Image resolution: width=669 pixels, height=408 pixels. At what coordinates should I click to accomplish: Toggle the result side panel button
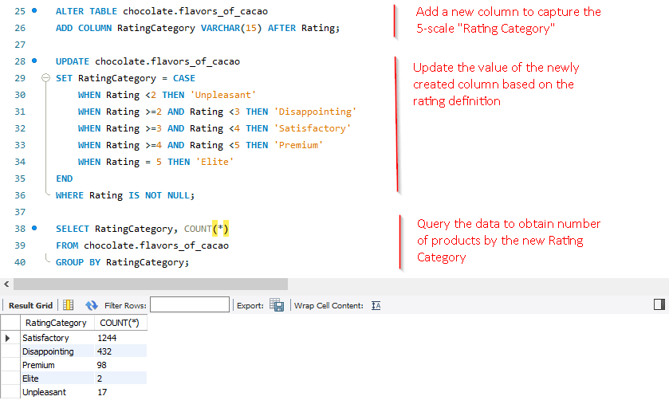tap(659, 304)
